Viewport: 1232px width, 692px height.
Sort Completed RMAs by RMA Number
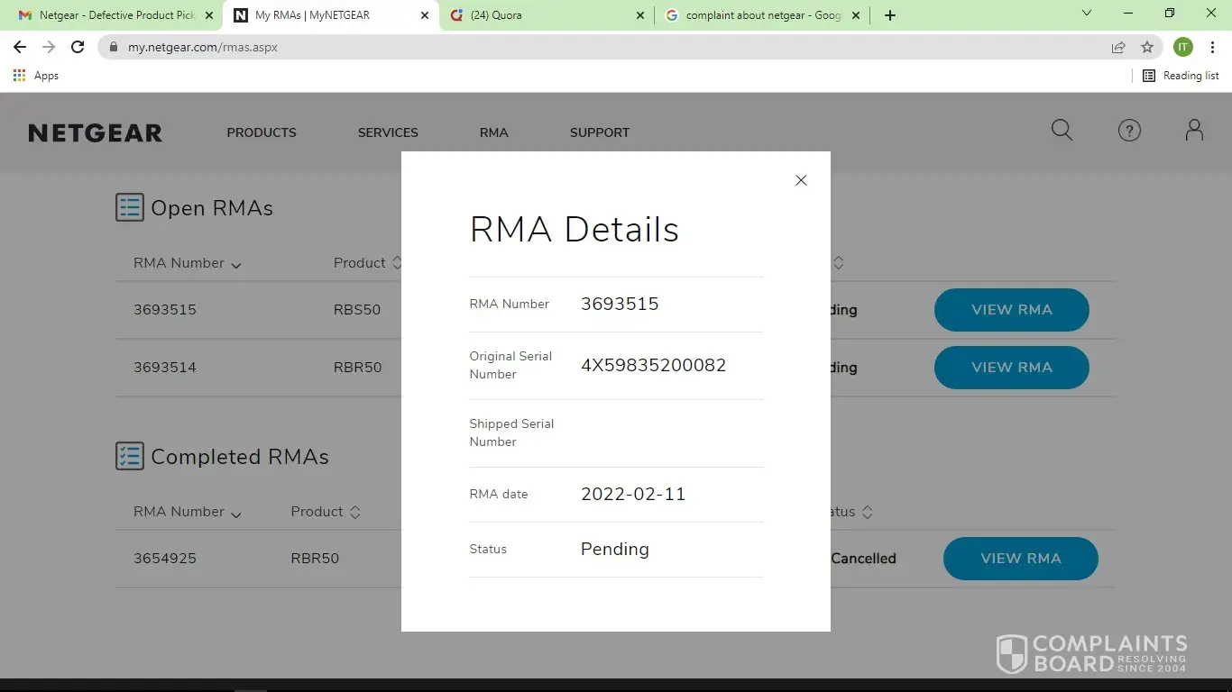tap(187, 513)
